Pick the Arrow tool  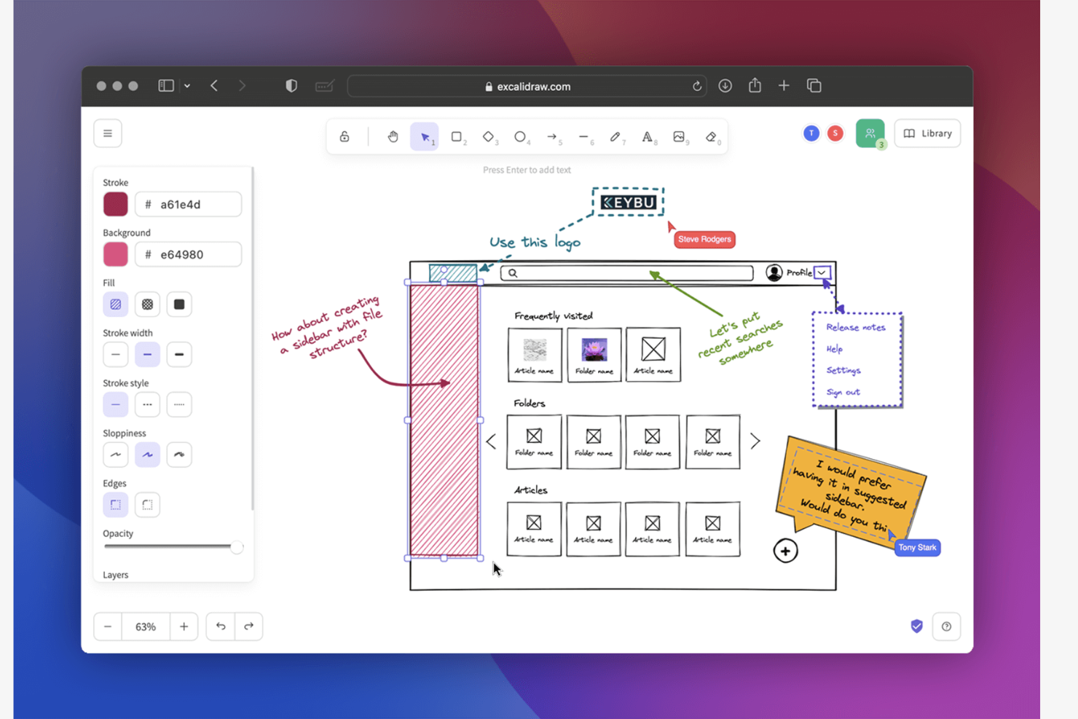(x=553, y=136)
